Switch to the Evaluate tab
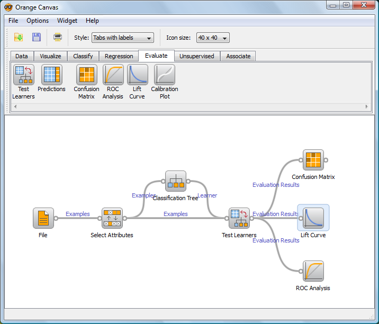This screenshot has height=324, width=379. tap(156, 56)
